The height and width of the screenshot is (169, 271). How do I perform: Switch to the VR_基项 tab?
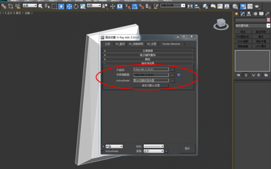tap(120, 44)
